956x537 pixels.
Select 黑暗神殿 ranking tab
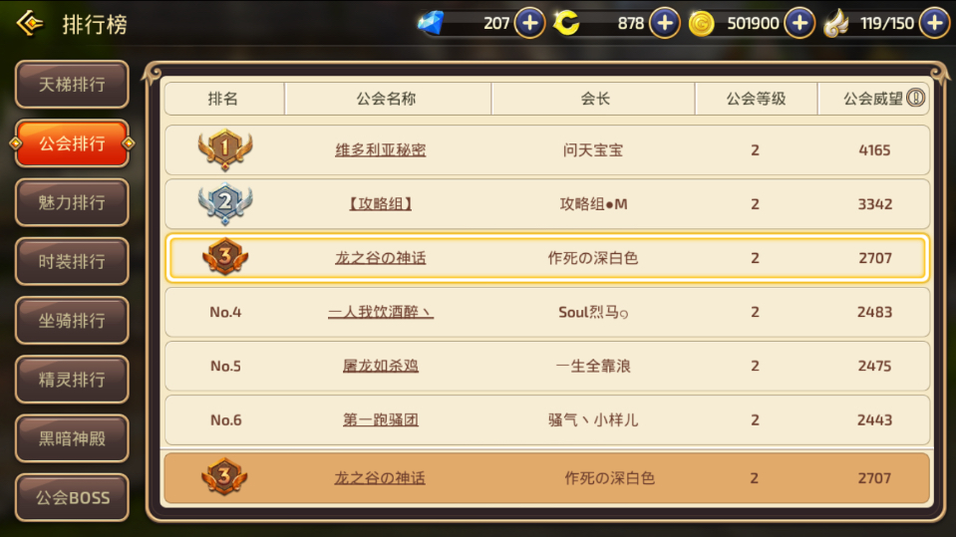(72, 438)
